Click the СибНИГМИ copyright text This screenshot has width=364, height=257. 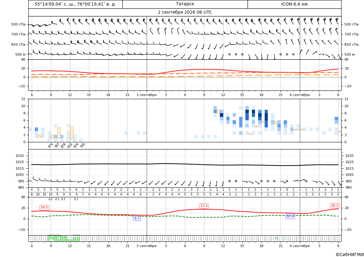click(x=350, y=255)
